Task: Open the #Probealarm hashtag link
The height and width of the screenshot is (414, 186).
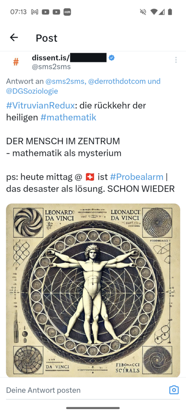Action: 136,177
